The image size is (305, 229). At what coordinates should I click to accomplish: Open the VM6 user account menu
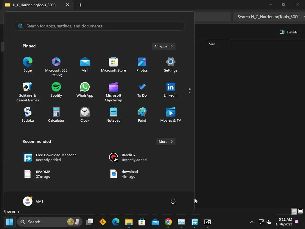(33, 201)
